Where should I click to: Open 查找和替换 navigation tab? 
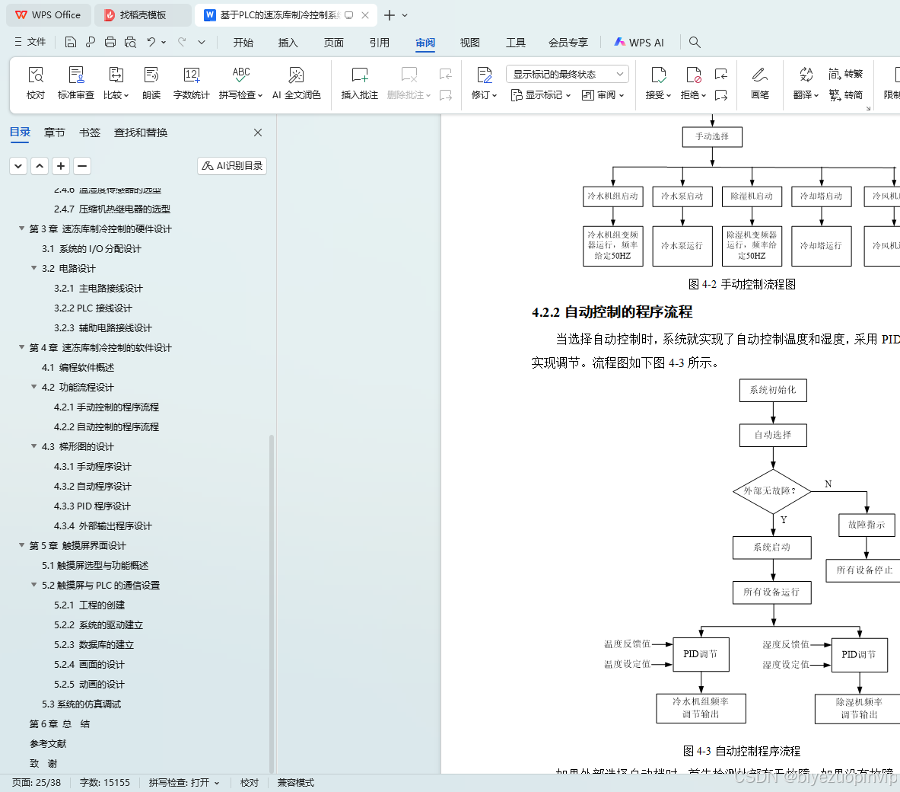[141, 133]
